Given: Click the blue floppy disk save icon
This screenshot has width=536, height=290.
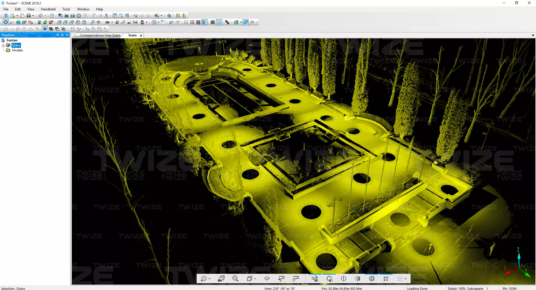Looking at the screenshot, I should 28,16.
